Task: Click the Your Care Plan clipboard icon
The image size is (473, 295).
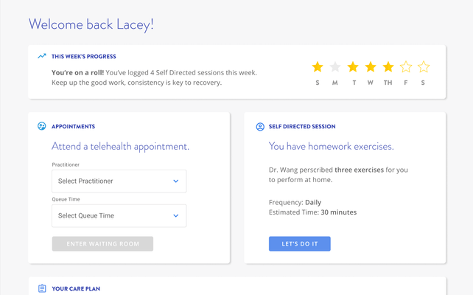Action: click(x=42, y=288)
